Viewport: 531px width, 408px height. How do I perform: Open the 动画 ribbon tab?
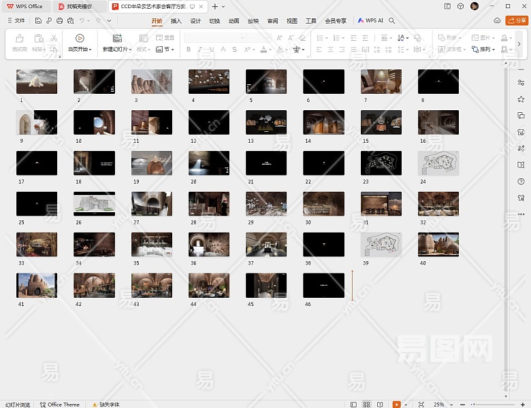234,21
